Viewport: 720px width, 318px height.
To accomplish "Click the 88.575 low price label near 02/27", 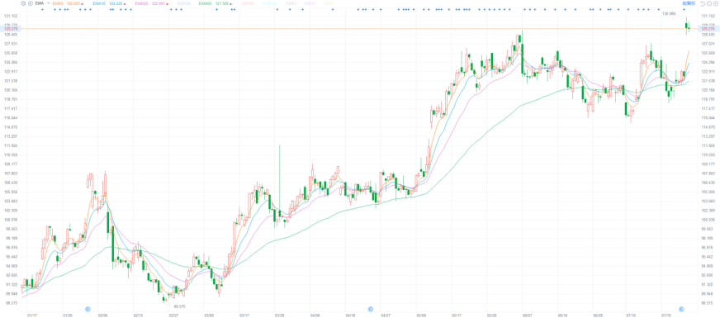I will [179, 306].
